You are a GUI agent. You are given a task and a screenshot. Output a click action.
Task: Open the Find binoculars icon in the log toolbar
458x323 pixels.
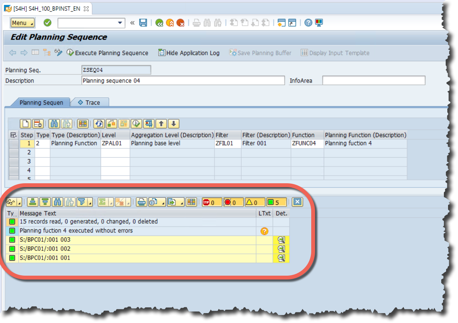pos(58,202)
